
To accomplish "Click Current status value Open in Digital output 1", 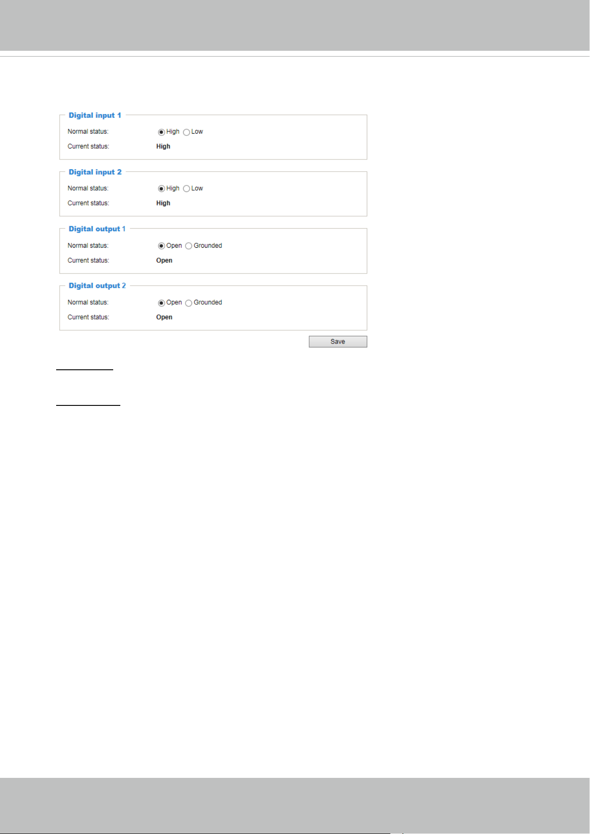I will 164,261.
